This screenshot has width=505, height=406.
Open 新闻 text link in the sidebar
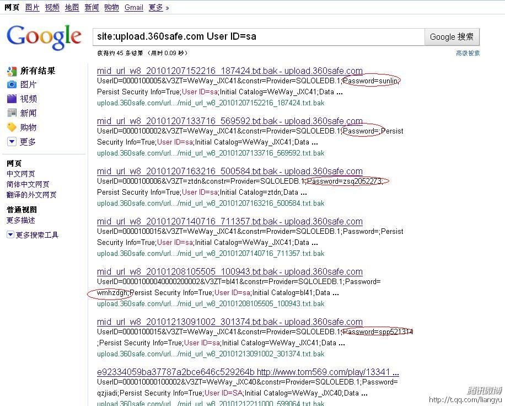click(x=28, y=113)
